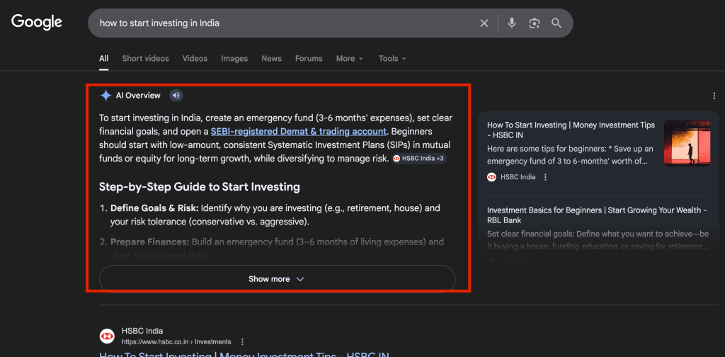Open the Tools dropdown
Image resolution: width=725 pixels, height=357 pixels.
tap(392, 59)
